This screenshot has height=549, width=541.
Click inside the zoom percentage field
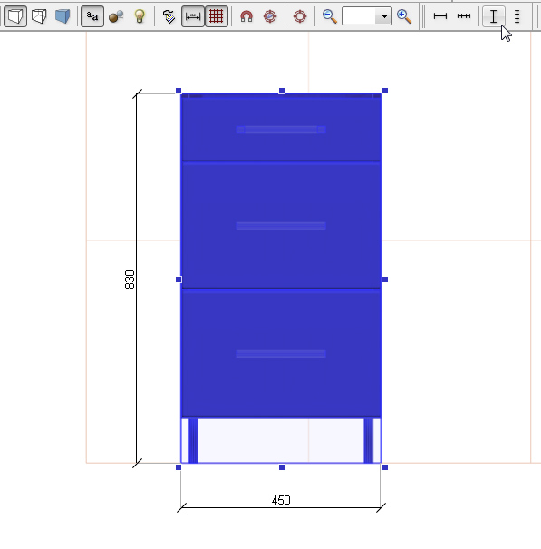click(x=359, y=16)
